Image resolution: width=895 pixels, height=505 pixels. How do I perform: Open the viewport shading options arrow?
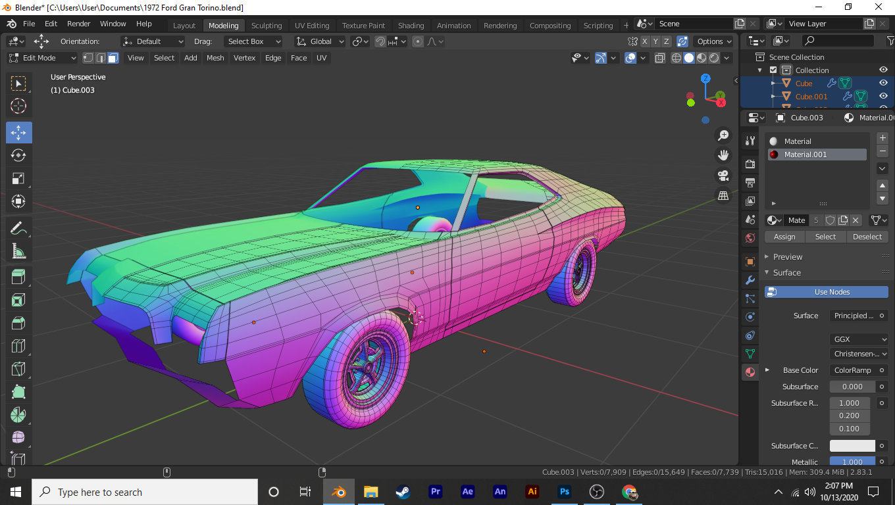727,58
